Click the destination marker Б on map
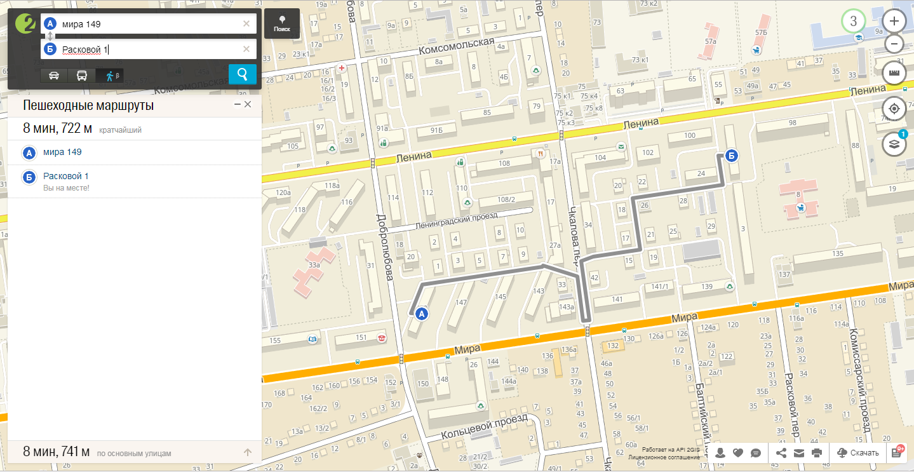The width and height of the screenshot is (914, 472). coord(732,155)
